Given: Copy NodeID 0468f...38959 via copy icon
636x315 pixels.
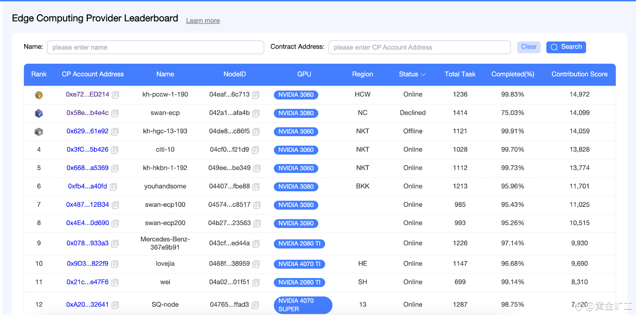Looking at the screenshot, I should (256, 264).
